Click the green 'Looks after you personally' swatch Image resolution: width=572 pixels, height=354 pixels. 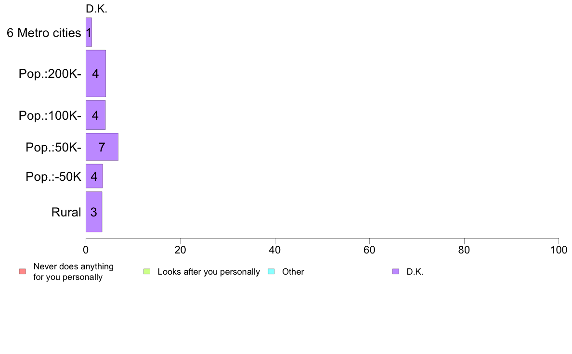pyautogui.click(x=147, y=272)
